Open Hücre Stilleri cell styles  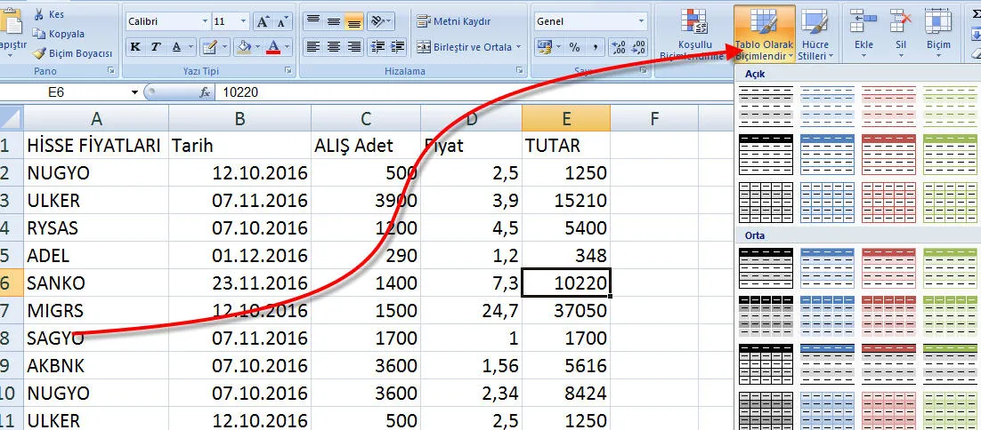pyautogui.click(x=814, y=36)
